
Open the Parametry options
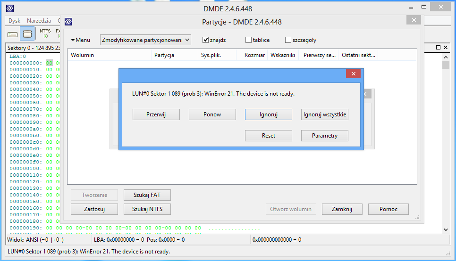[325, 136]
